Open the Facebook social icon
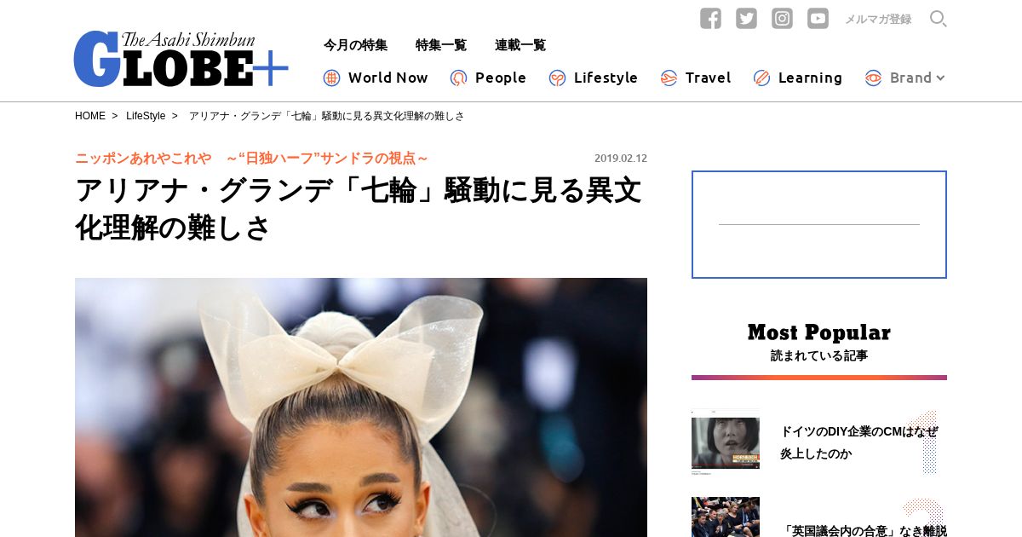The height and width of the screenshot is (537, 1022). click(x=710, y=18)
